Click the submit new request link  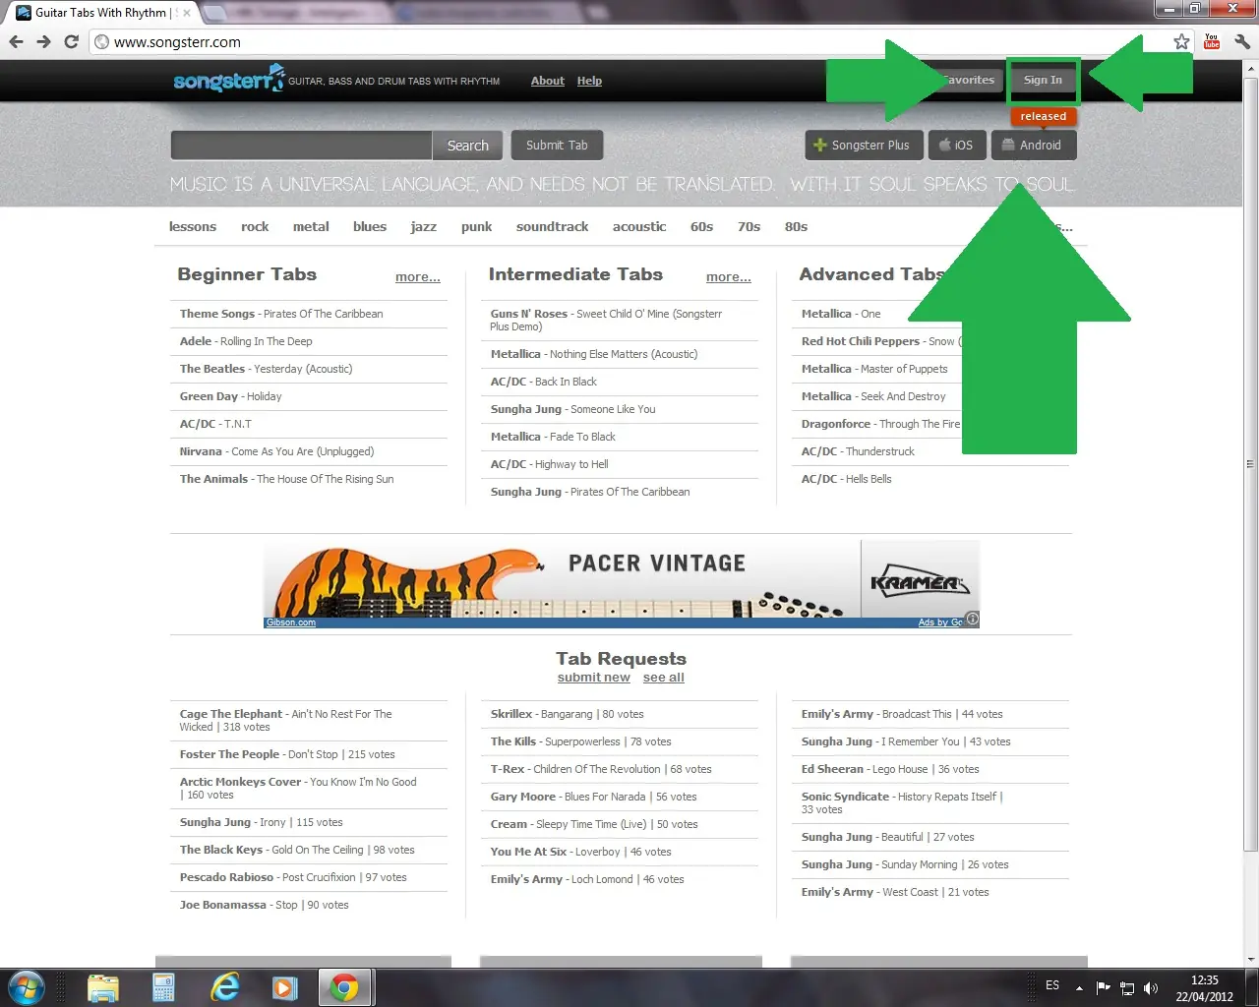593,678
